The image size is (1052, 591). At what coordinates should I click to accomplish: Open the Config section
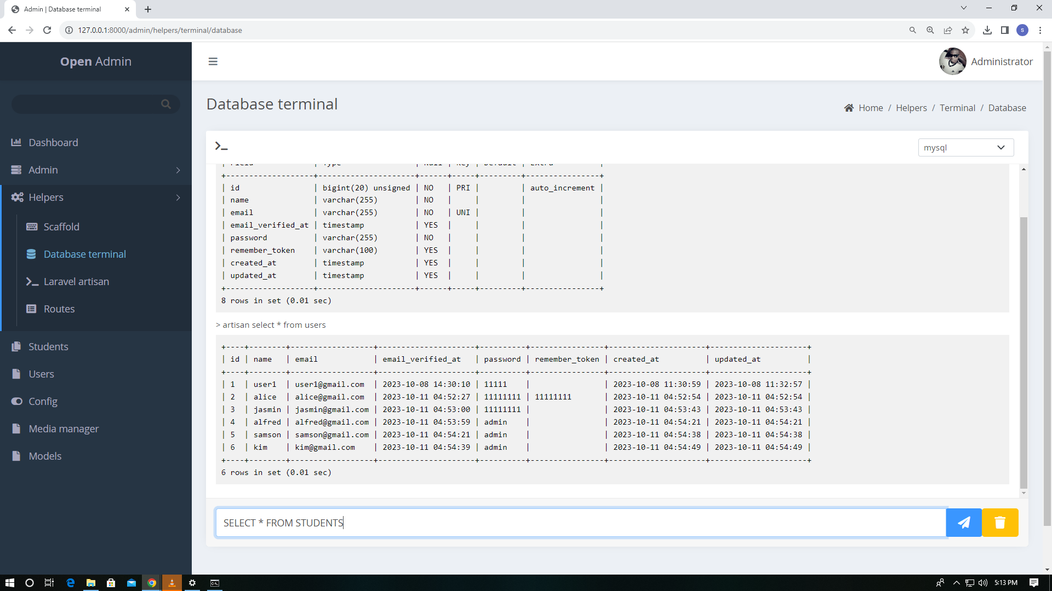tap(42, 401)
